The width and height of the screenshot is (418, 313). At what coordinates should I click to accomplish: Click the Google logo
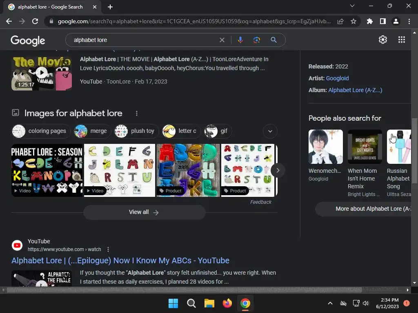pos(28,40)
